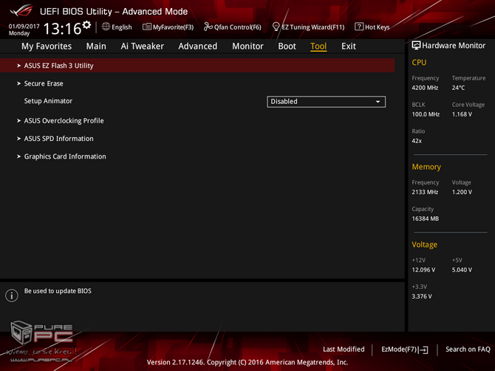Click the EZ Tuning Wizard bulb icon

click(276, 27)
